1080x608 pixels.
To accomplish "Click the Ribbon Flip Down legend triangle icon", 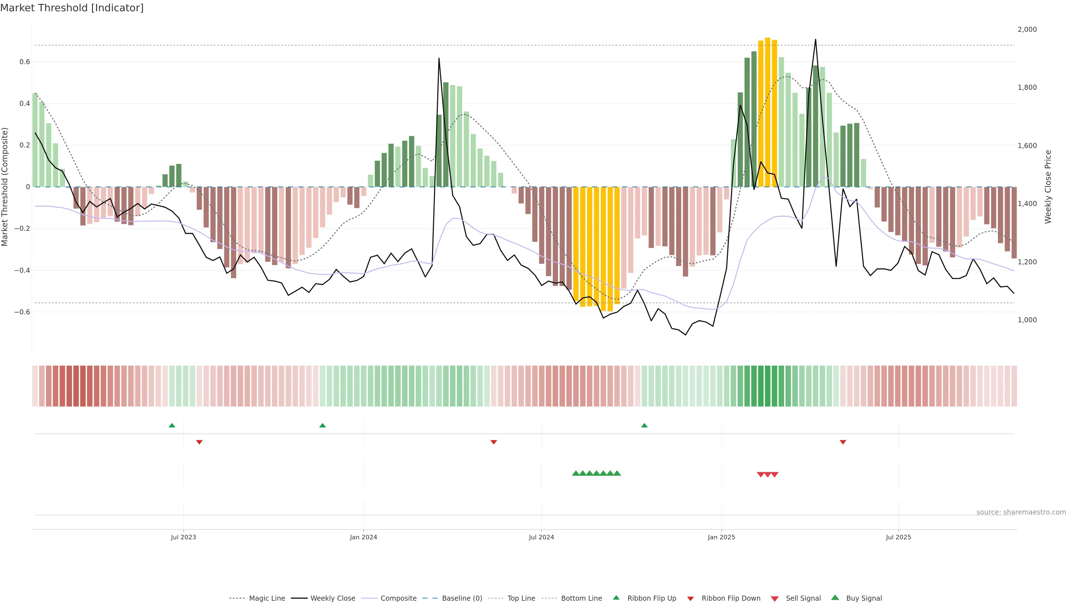I will [x=690, y=598].
